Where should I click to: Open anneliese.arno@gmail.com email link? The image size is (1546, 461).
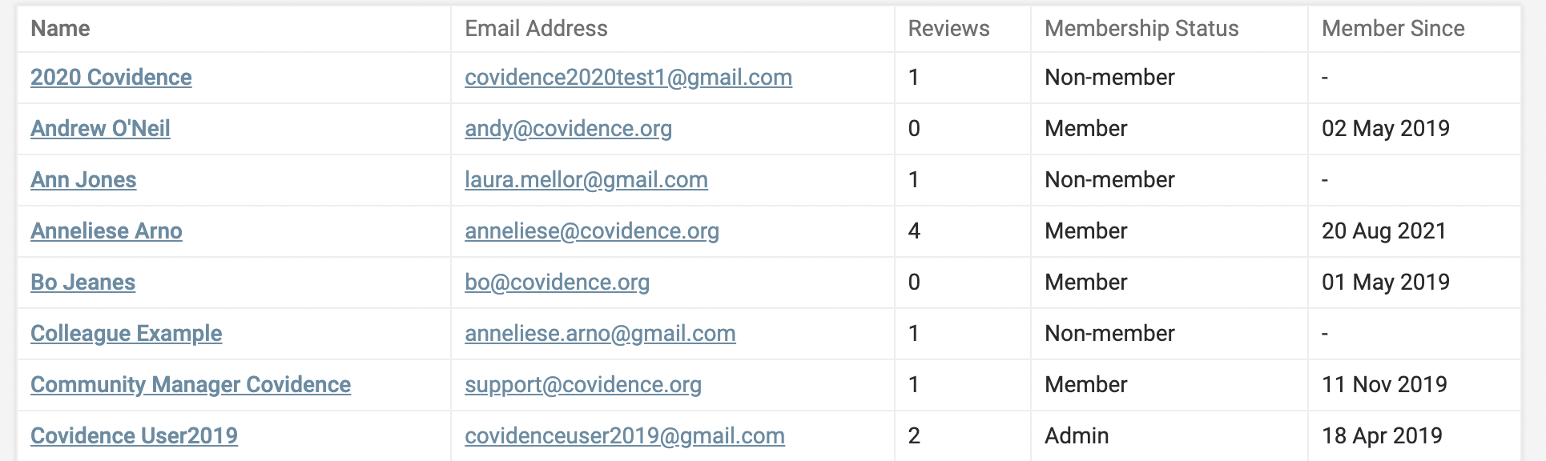click(600, 334)
